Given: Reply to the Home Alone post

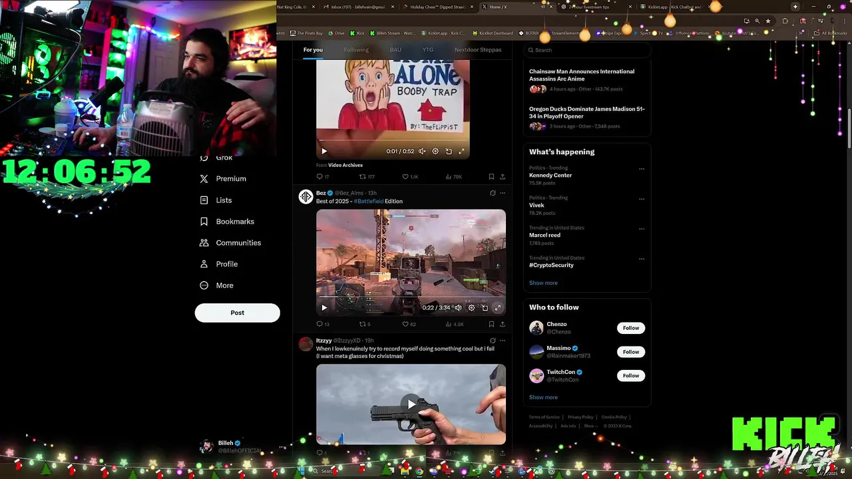Looking at the screenshot, I should click(x=323, y=177).
